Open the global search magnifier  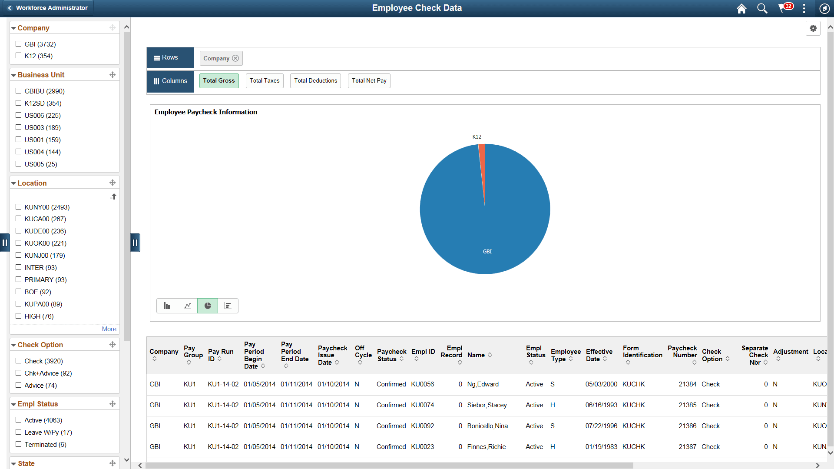coord(761,8)
